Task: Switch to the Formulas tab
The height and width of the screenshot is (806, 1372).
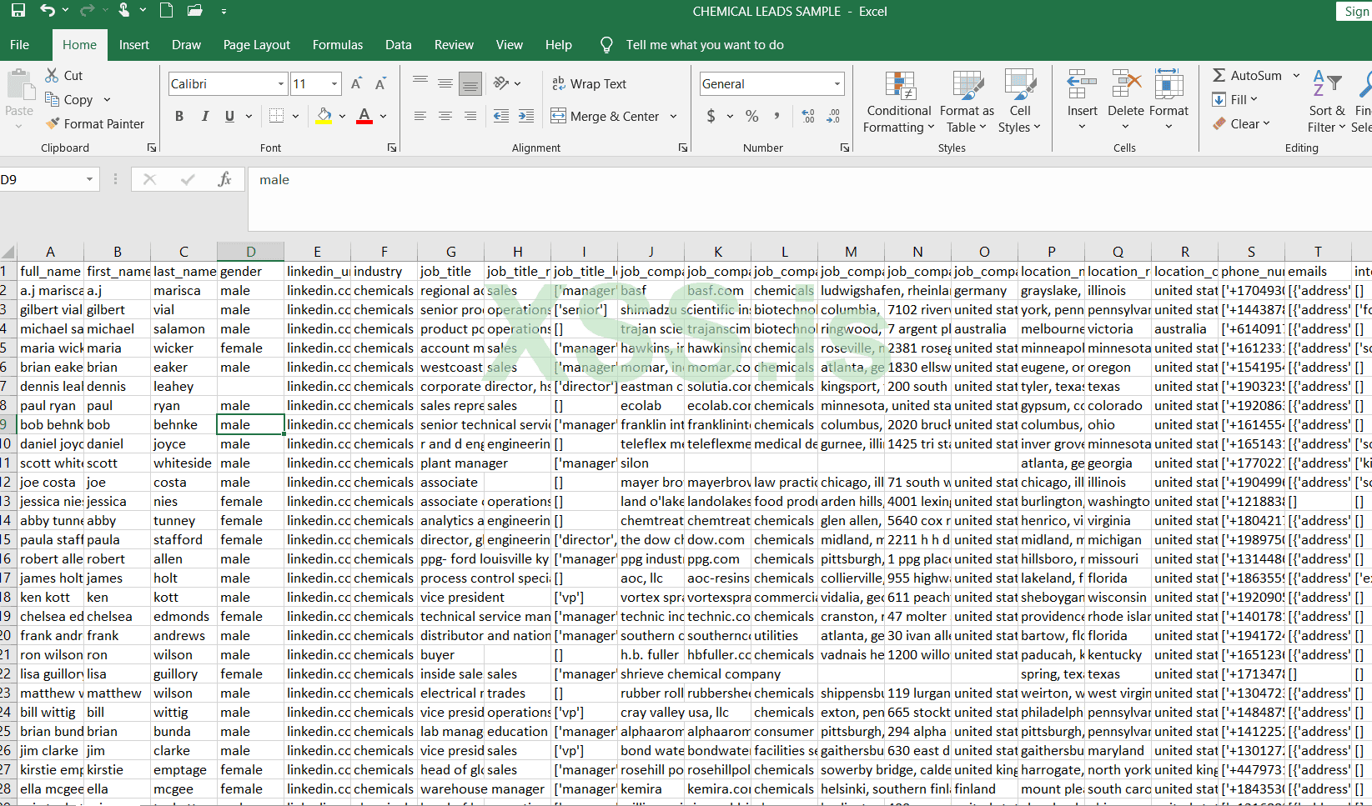Action: [x=337, y=45]
